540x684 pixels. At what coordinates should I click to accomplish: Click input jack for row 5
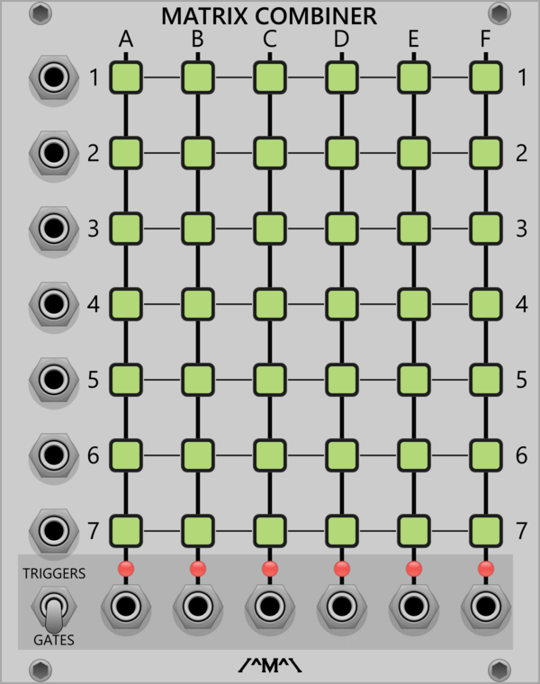click(54, 380)
